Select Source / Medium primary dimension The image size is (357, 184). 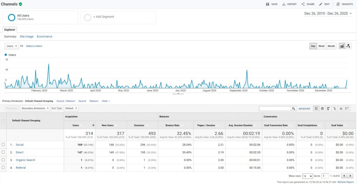click(x=66, y=101)
